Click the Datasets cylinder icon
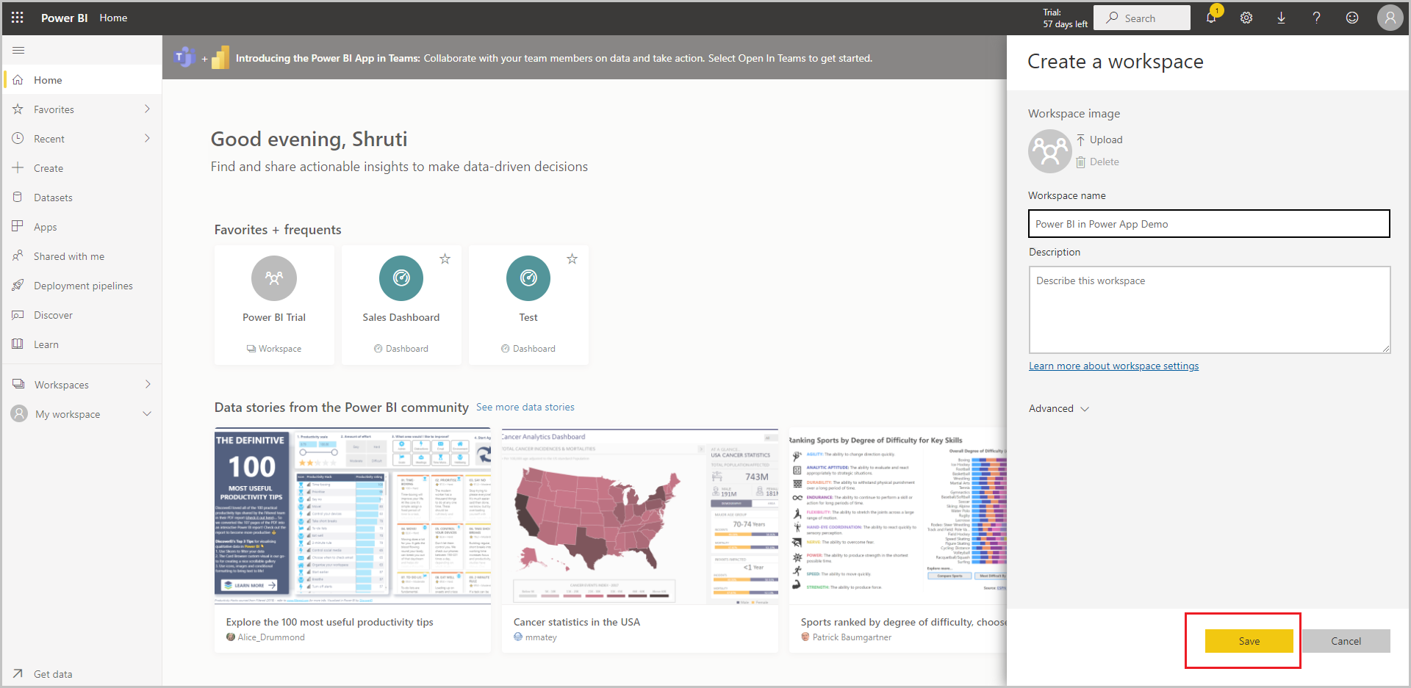 (x=18, y=197)
